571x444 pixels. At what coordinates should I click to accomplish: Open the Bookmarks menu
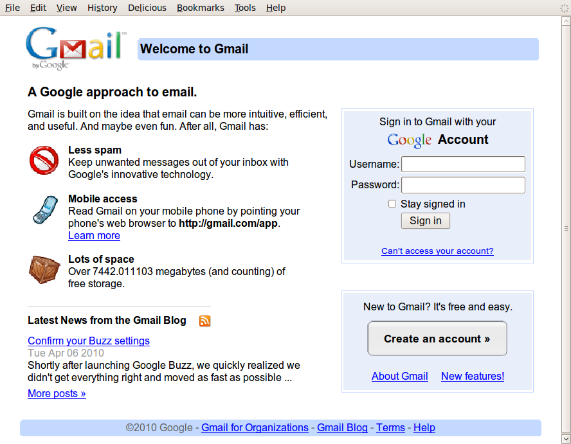(201, 8)
